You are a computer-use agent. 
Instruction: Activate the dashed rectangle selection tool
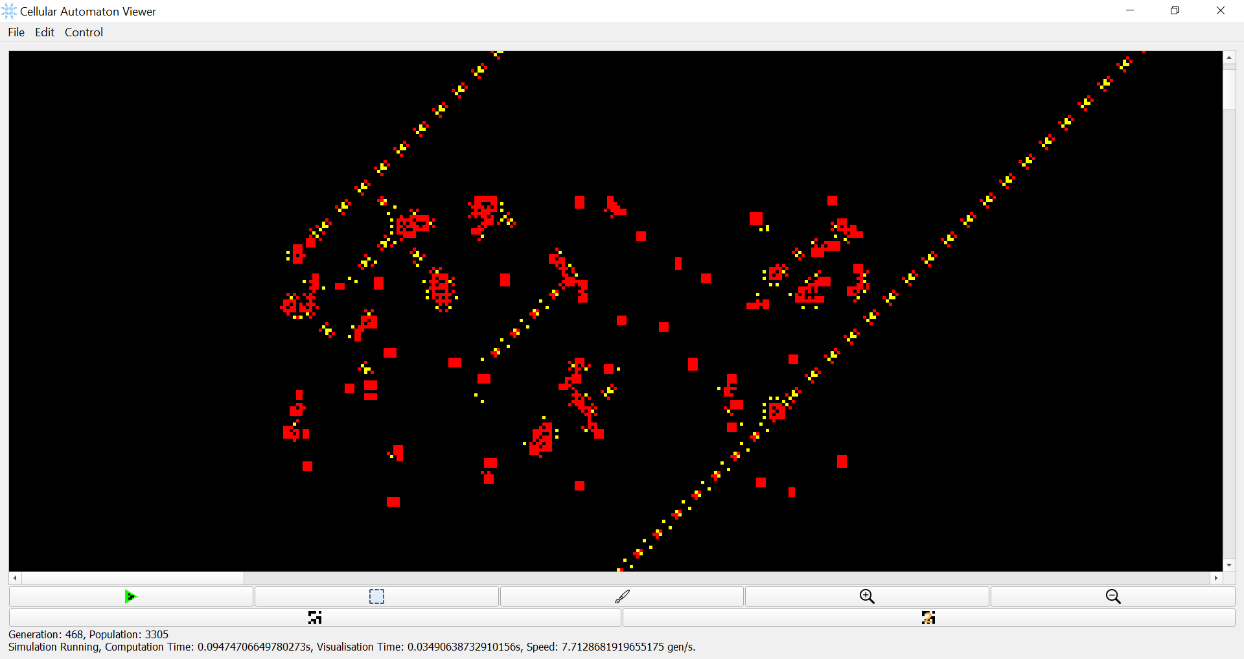376,596
